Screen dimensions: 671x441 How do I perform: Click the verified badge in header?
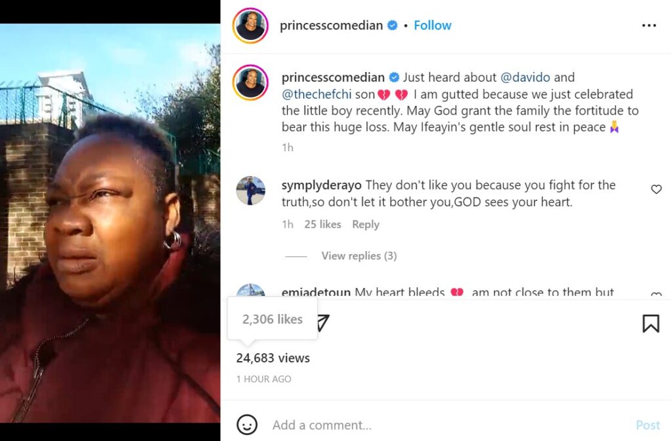(x=393, y=26)
